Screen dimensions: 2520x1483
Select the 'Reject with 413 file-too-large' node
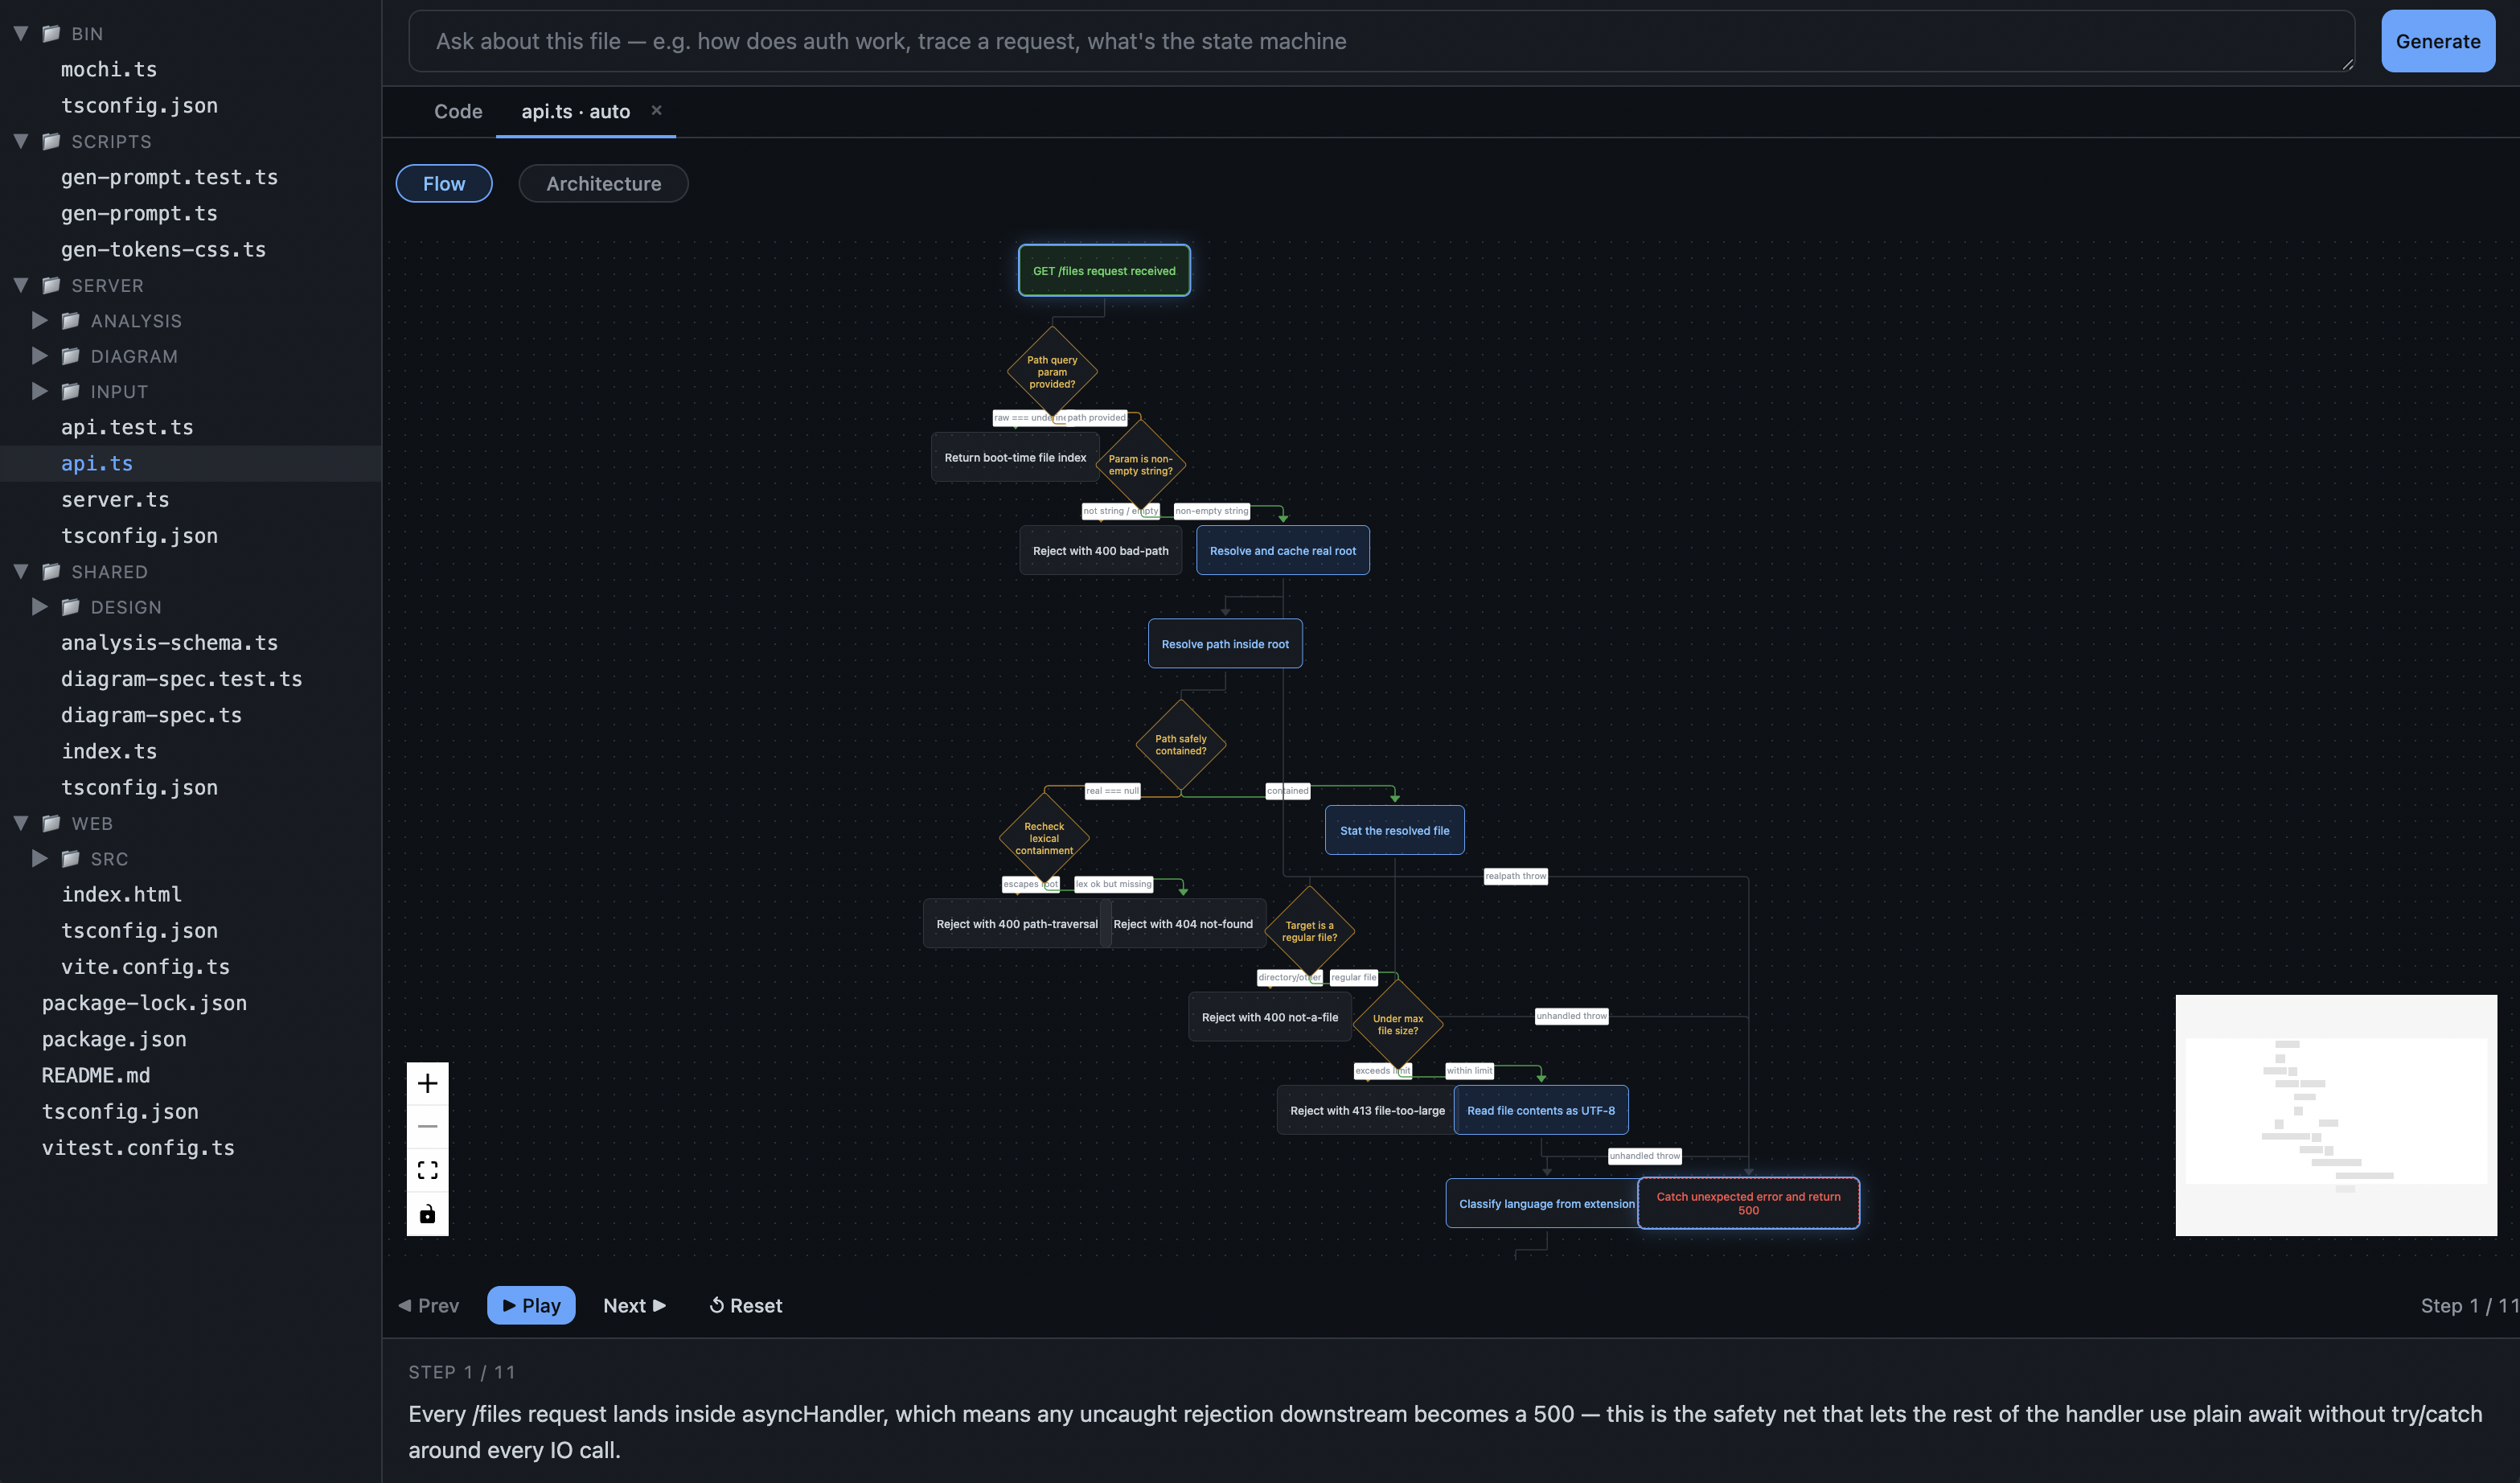[x=1367, y=1111]
